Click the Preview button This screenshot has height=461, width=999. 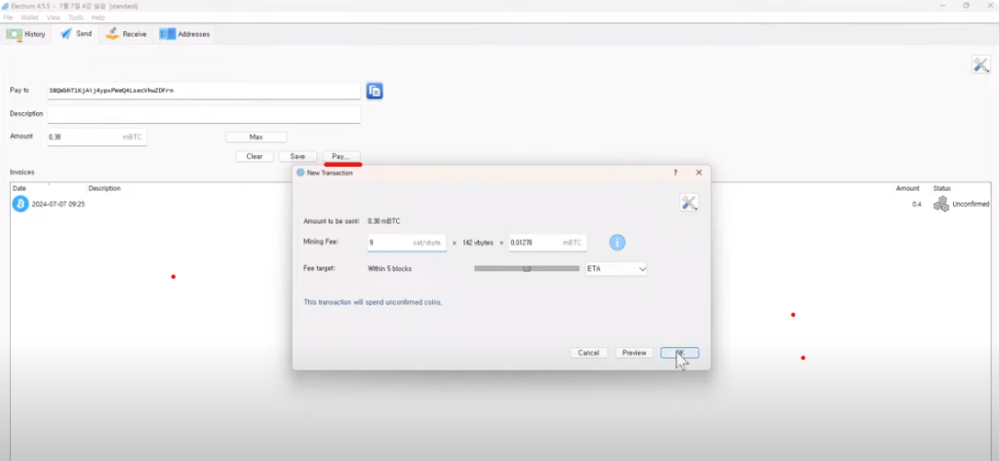[634, 353]
